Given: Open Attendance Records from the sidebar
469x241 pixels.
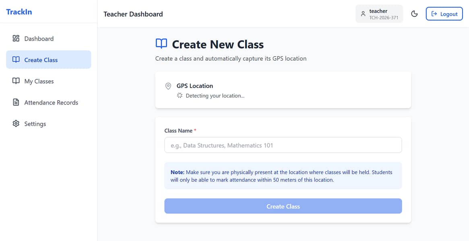Looking at the screenshot, I should pos(51,102).
